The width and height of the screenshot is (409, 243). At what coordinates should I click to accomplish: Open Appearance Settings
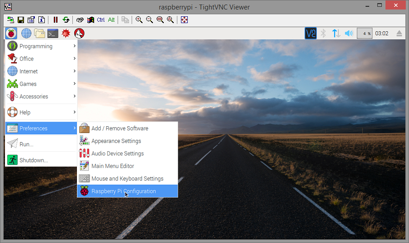128,141
